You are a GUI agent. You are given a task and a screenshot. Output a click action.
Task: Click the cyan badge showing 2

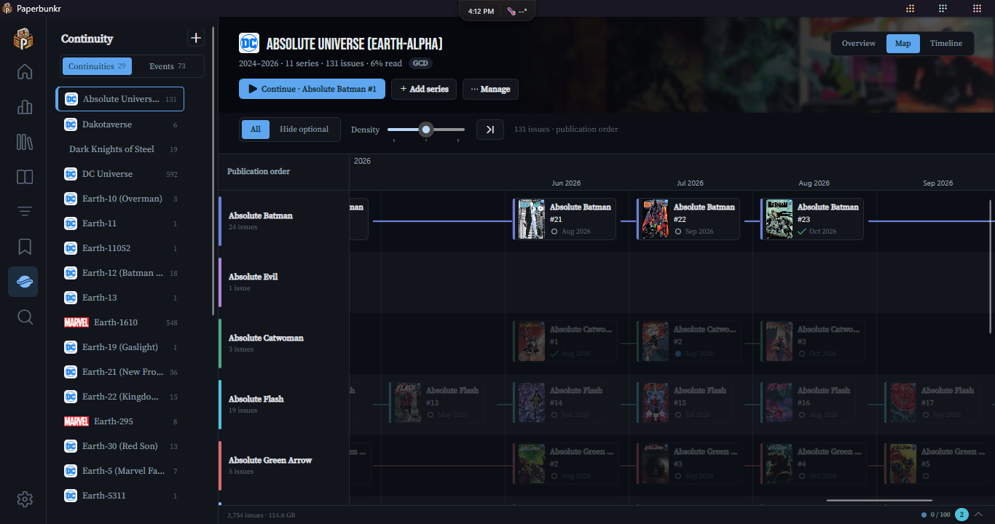pyautogui.click(x=961, y=515)
